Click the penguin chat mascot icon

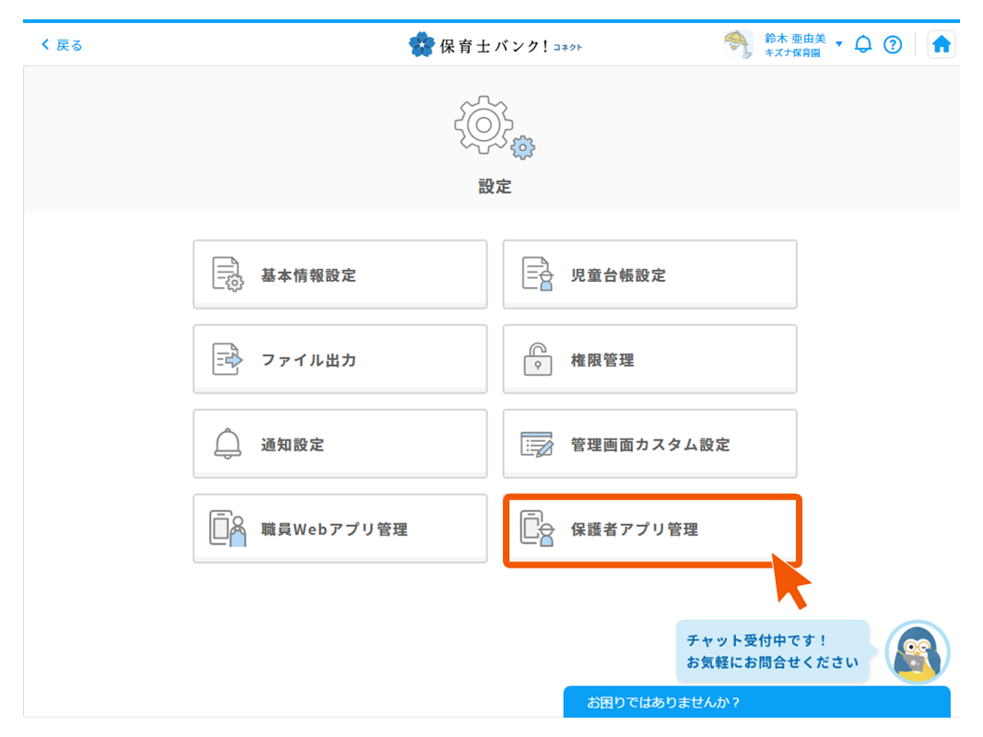tap(917, 652)
